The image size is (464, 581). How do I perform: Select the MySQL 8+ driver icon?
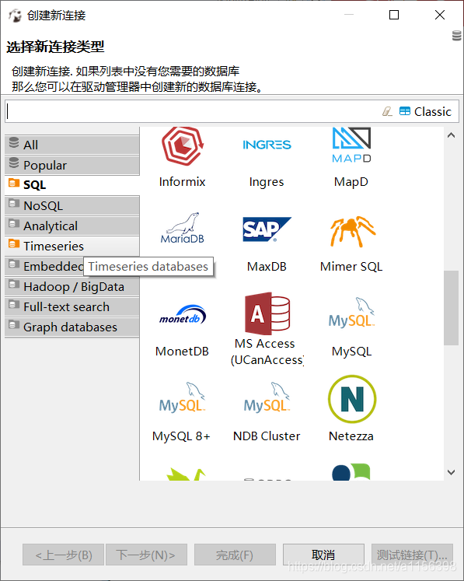click(x=182, y=397)
